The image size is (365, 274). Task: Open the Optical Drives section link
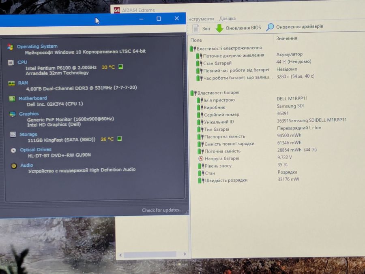[36, 150]
